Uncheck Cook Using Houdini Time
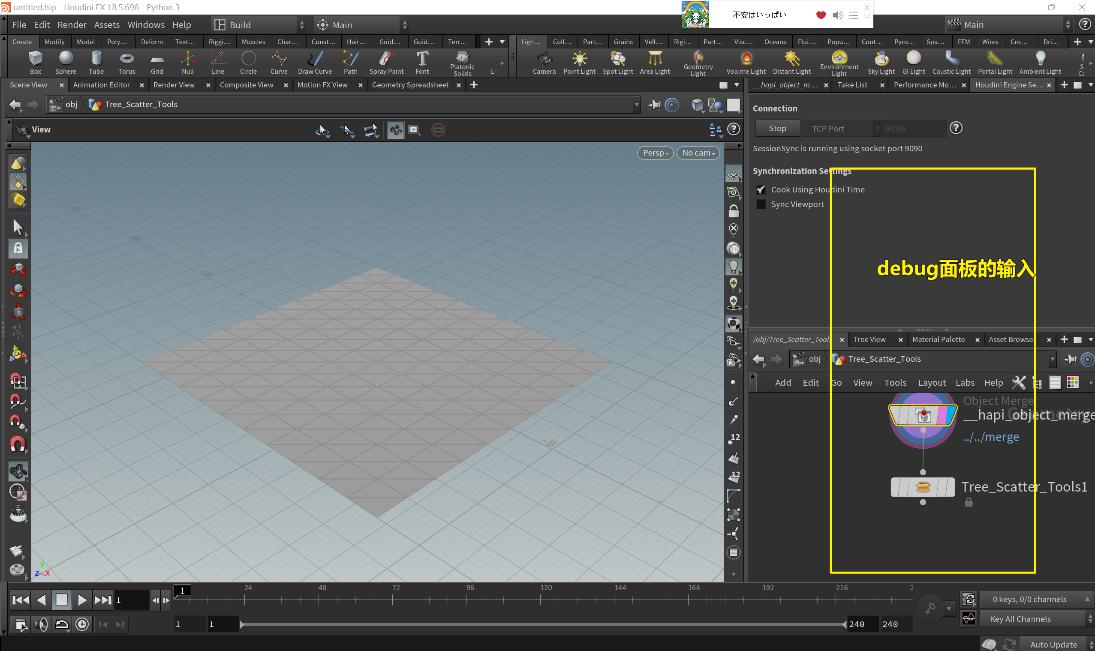The height and width of the screenshot is (651, 1095). pos(761,189)
